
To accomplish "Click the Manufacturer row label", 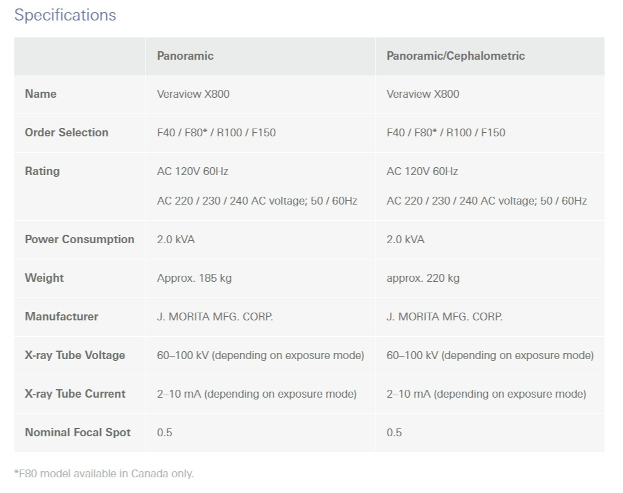I will [61, 317].
